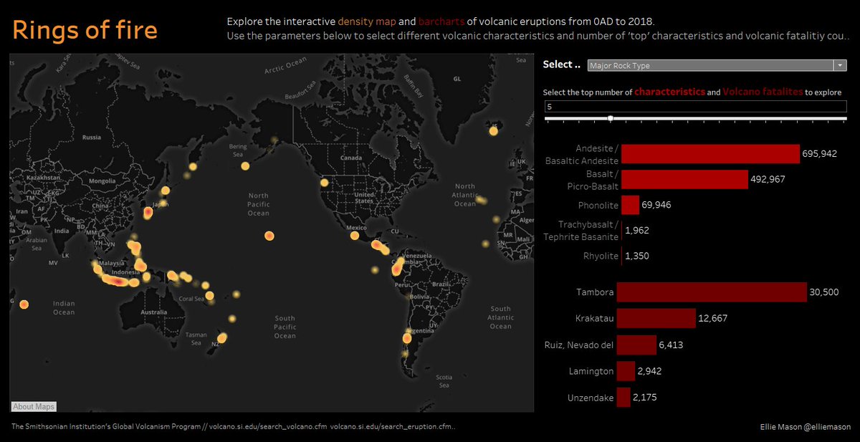
Task: Click the 'density map' highlighted text
Action: tap(366, 21)
